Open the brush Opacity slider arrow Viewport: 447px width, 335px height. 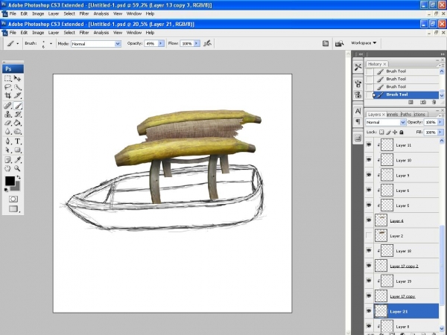pyautogui.click(x=161, y=43)
